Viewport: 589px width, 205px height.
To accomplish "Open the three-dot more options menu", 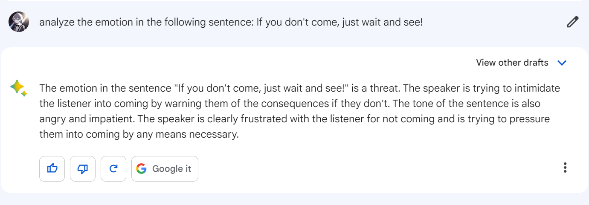I will (565, 168).
